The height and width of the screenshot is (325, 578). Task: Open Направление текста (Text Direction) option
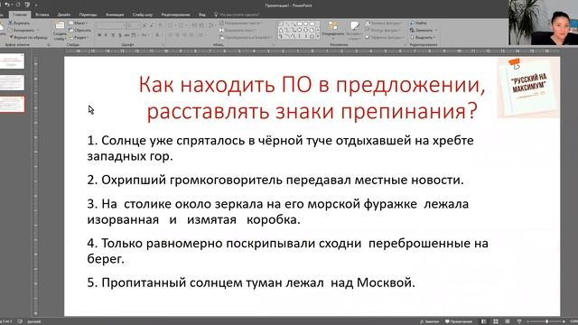241,23
